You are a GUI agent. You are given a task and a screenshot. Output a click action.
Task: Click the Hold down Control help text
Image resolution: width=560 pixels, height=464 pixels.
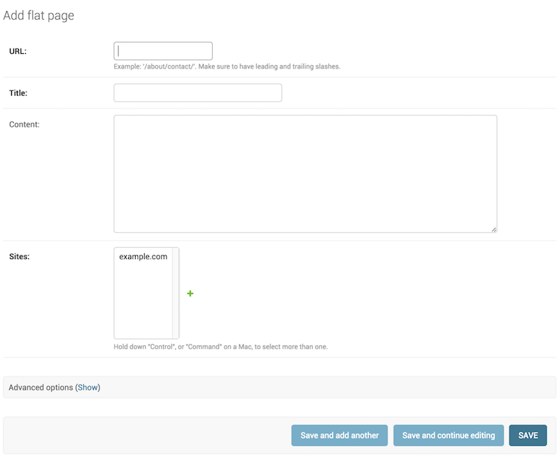[220, 346]
